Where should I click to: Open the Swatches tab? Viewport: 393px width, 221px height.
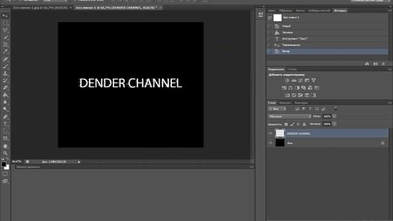[x=286, y=10]
